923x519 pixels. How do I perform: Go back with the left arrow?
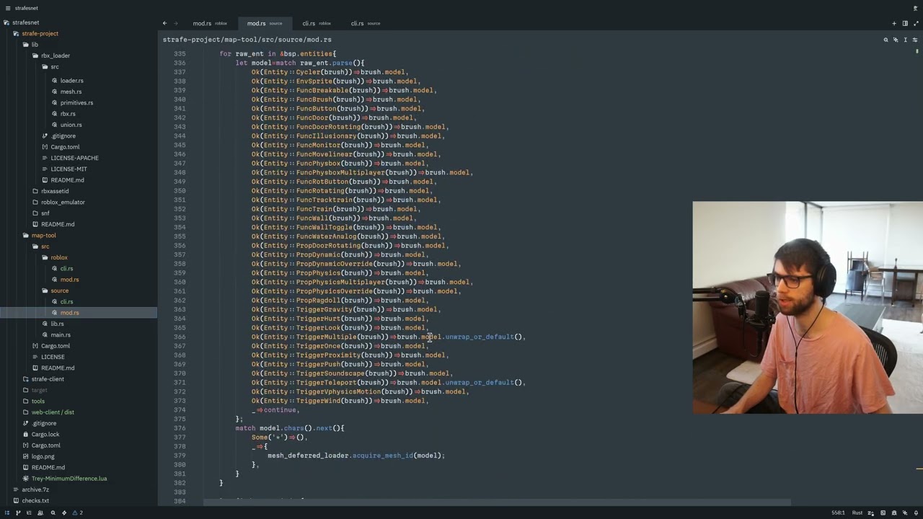(164, 23)
